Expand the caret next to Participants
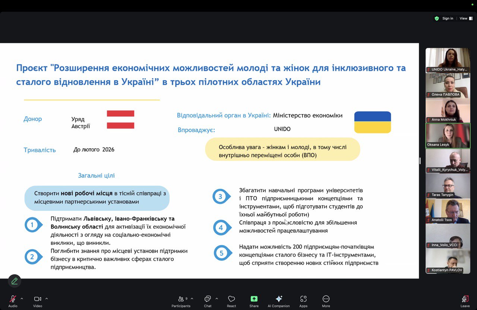This screenshot has width=477, height=310. 192,299
